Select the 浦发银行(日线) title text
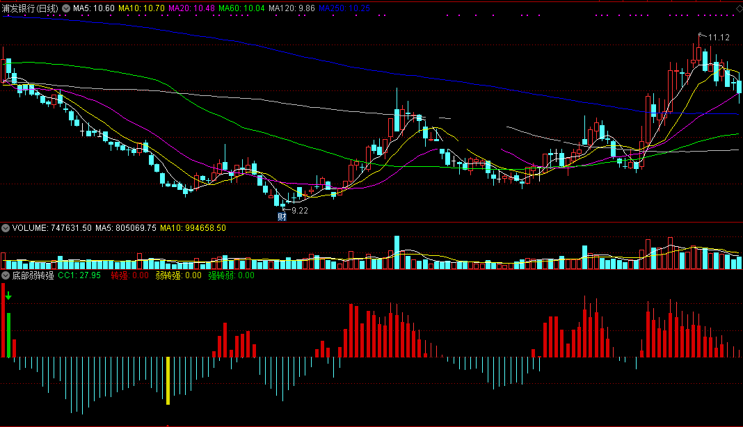743x427 pixels. coord(31,8)
